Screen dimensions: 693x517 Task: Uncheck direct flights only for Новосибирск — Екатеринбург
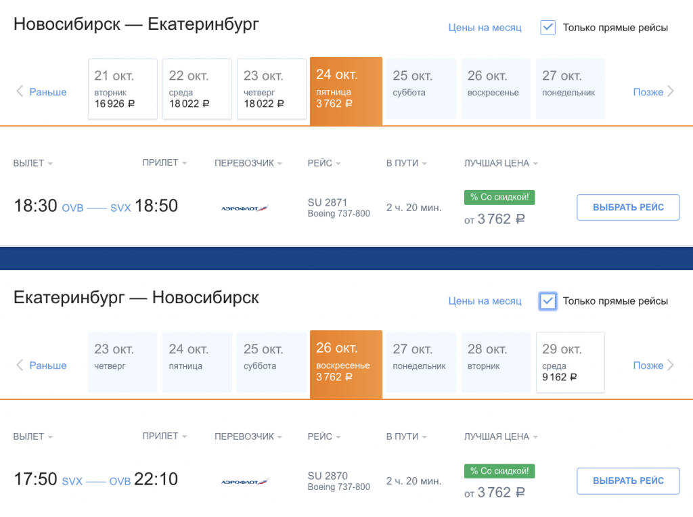(x=548, y=28)
